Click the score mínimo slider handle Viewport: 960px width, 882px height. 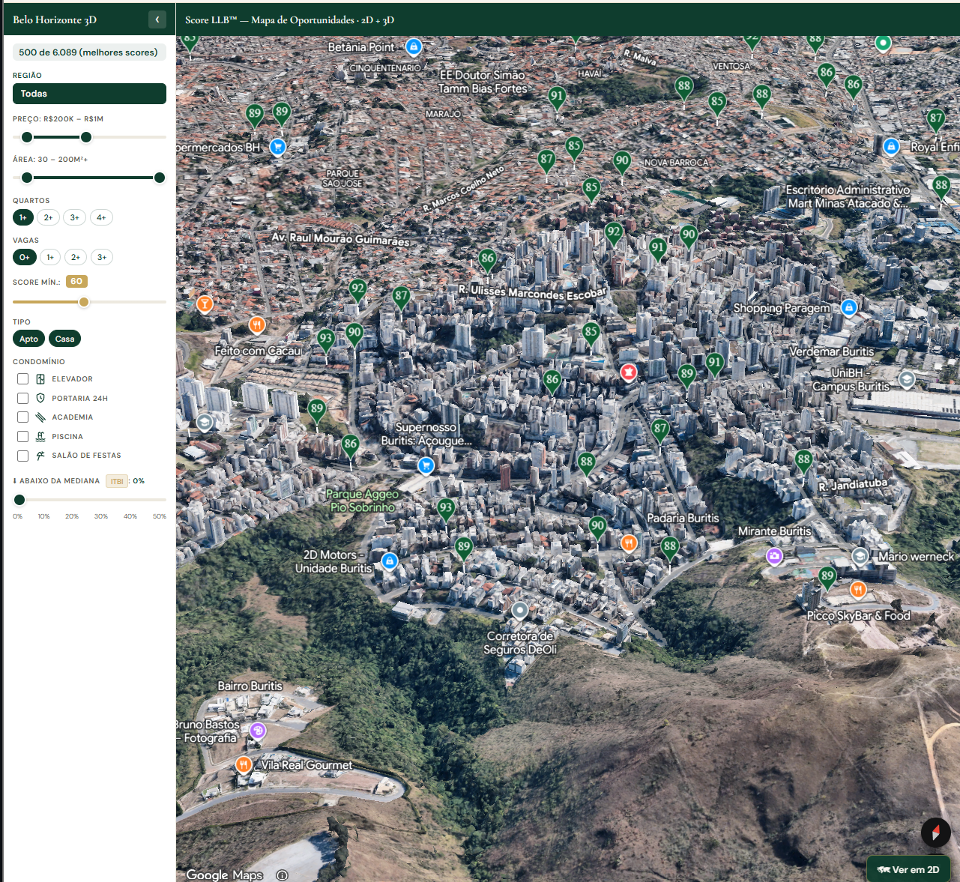84,302
